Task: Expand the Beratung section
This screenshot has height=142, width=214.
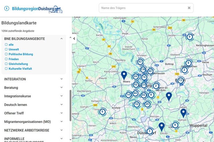Action: [33, 88]
